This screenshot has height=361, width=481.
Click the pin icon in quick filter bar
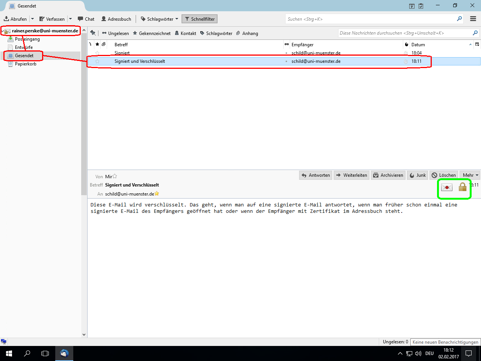click(93, 33)
